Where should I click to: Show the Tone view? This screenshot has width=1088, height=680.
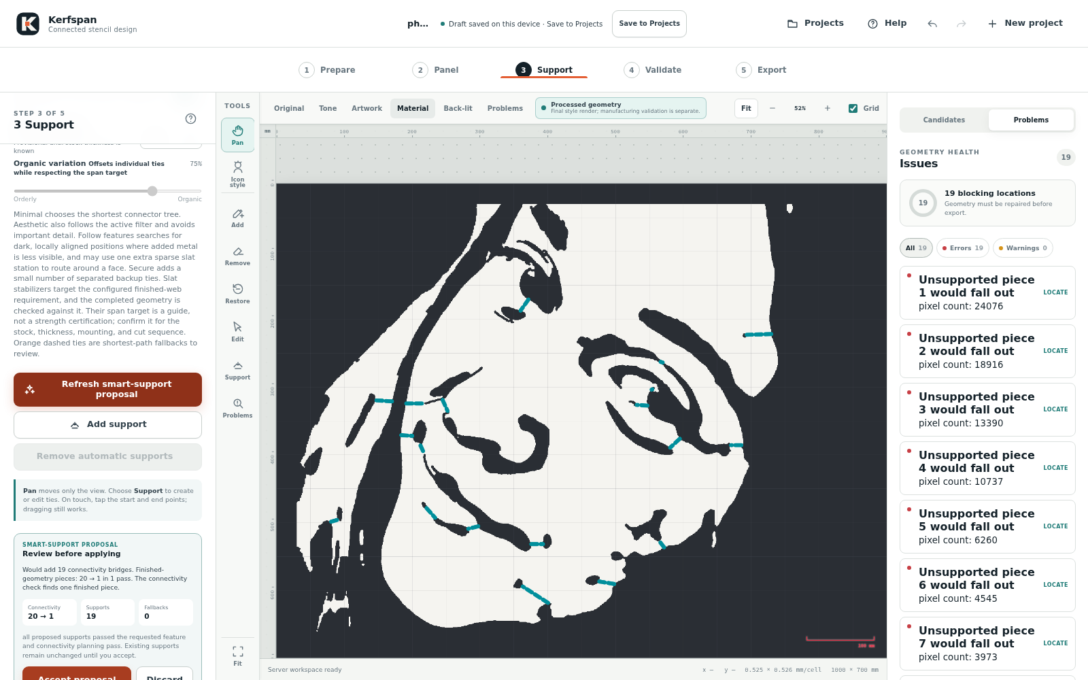(328, 108)
